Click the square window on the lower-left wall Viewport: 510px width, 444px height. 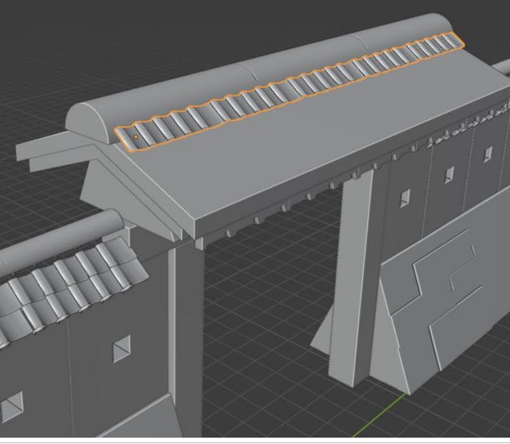click(121, 348)
